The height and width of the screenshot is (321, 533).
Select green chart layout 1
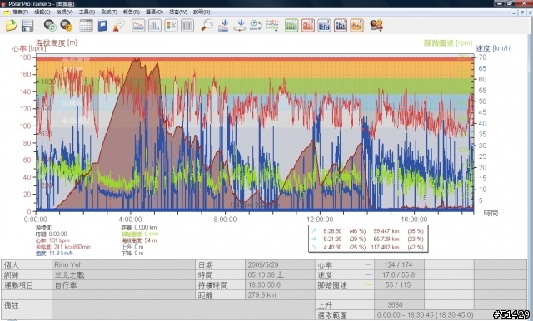[291, 26]
